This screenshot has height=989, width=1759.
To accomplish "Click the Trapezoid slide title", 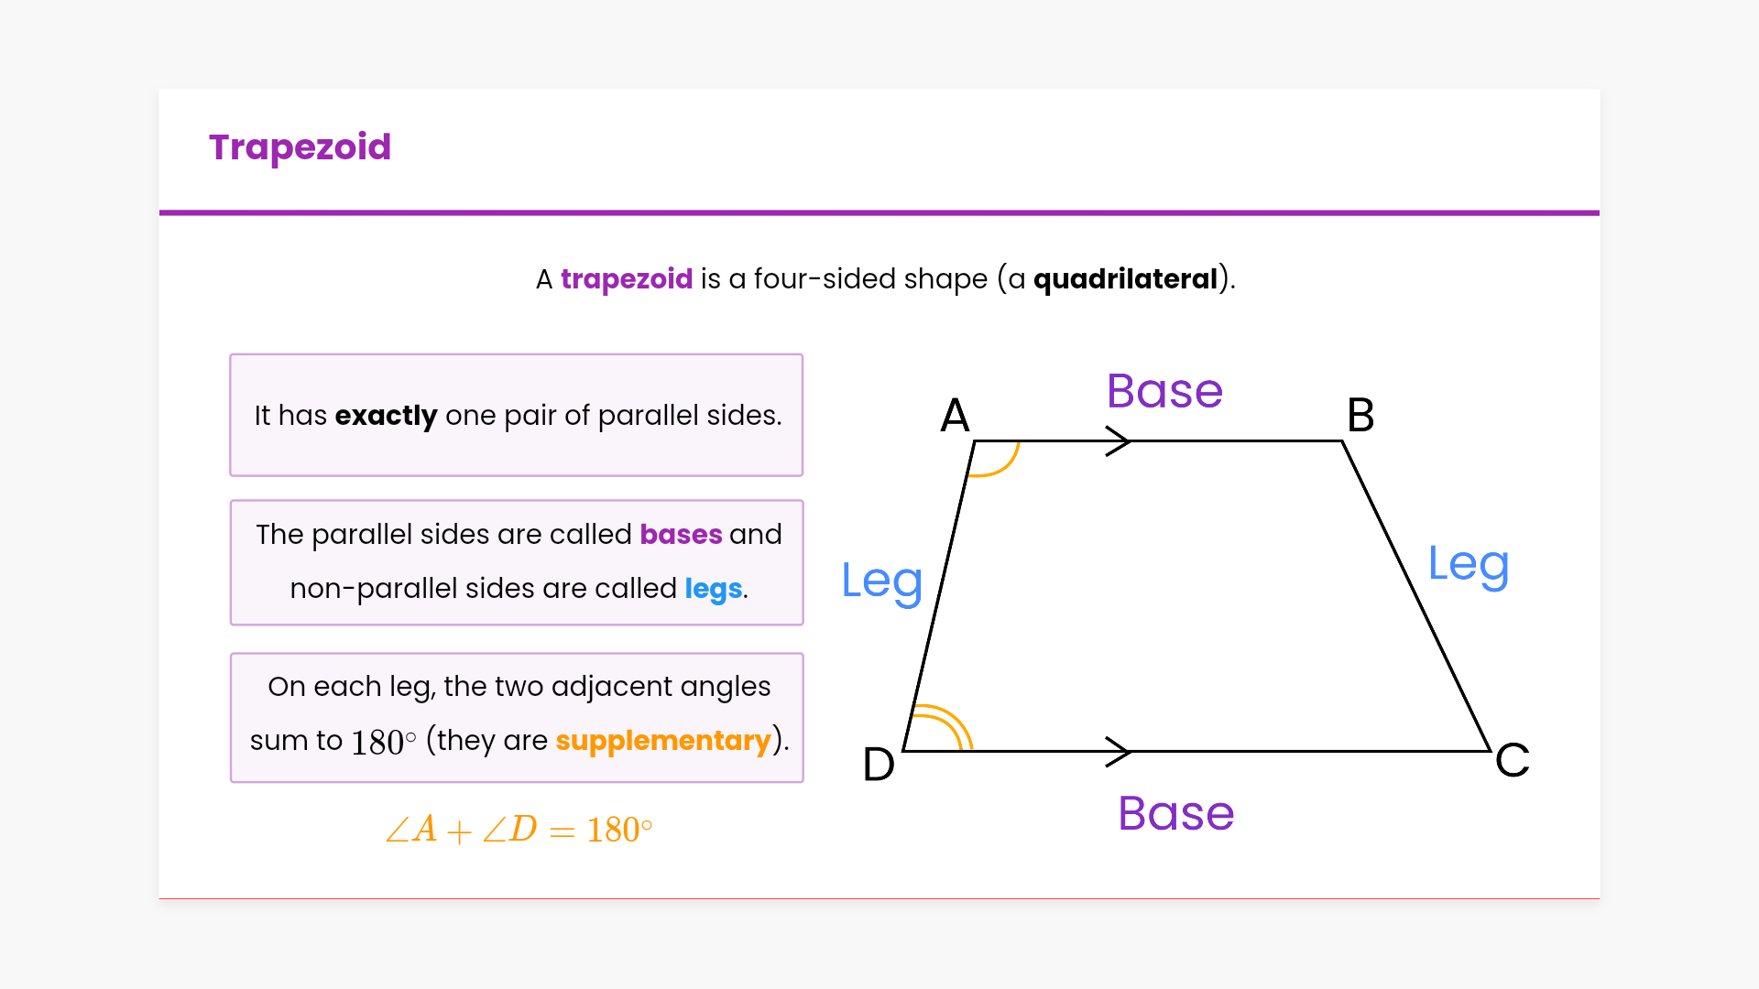I will 300,147.
